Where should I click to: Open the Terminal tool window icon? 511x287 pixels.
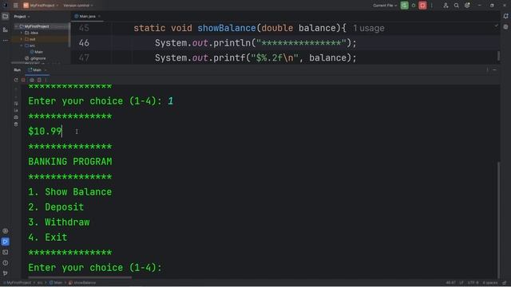click(6, 252)
